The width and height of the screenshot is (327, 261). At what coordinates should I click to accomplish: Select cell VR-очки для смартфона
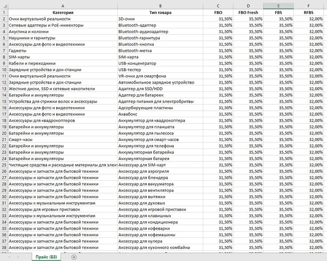click(160, 76)
